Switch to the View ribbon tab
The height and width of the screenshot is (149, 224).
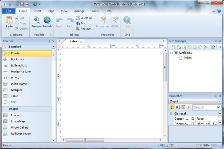(64, 11)
